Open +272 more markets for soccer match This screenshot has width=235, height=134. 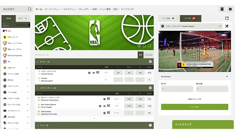tap(149, 73)
